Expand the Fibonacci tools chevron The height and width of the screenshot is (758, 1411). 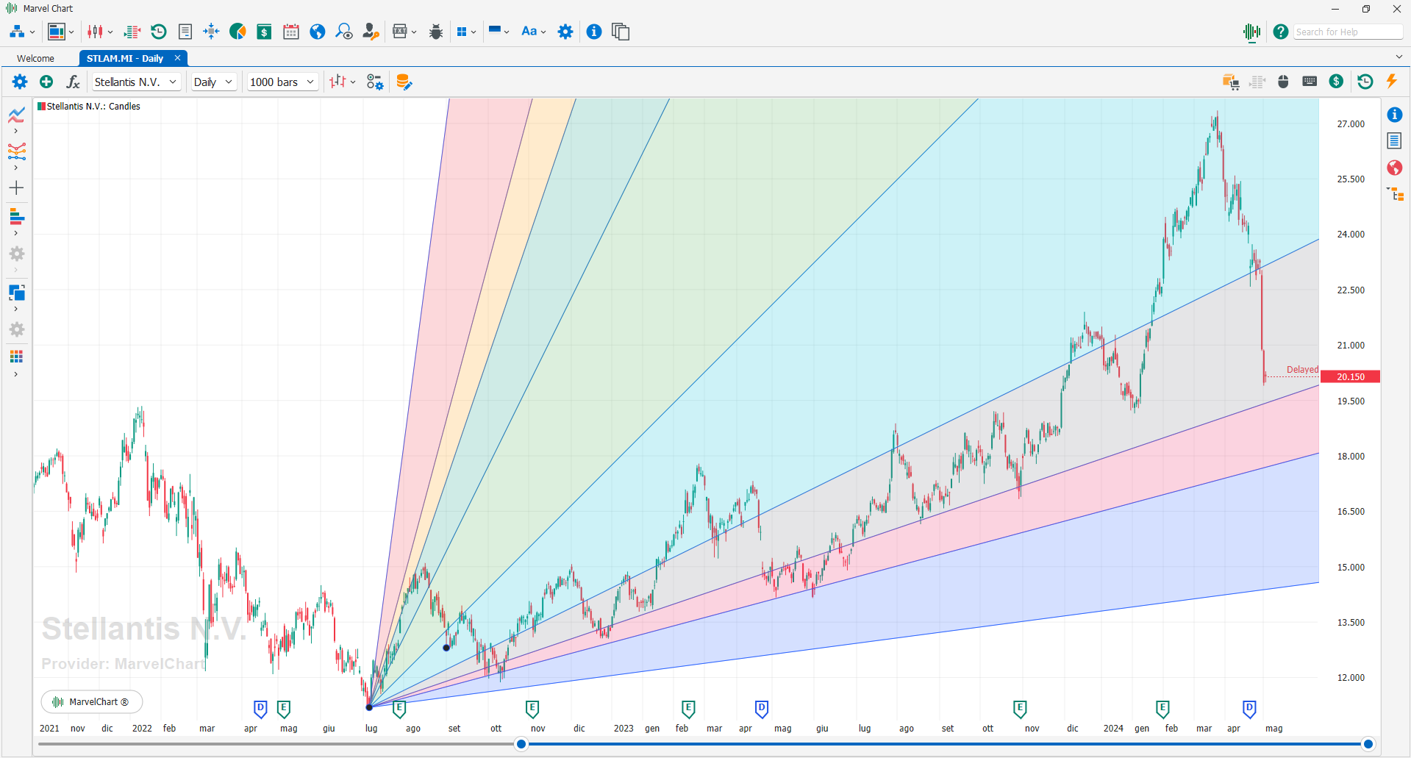pyautogui.click(x=16, y=168)
